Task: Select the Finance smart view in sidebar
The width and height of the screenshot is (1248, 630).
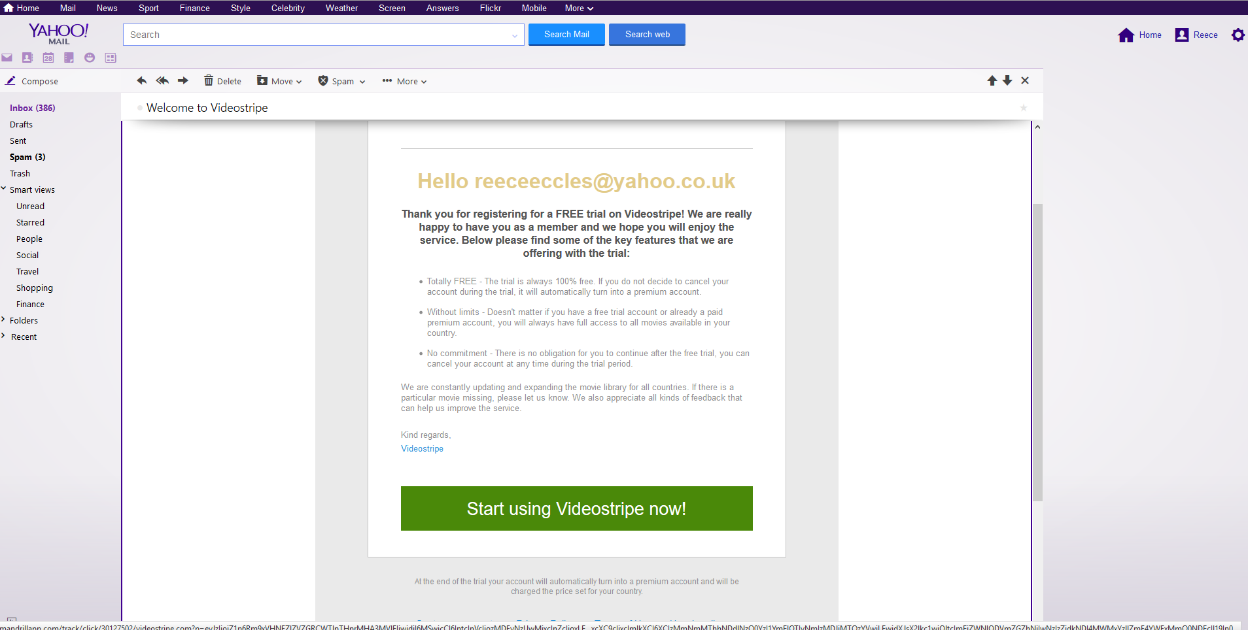Action: (30, 304)
